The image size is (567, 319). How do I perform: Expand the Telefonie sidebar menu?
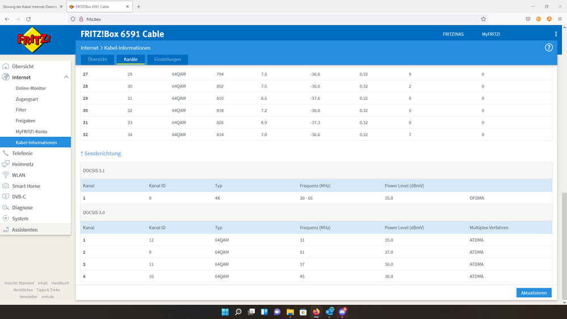[x=22, y=153]
